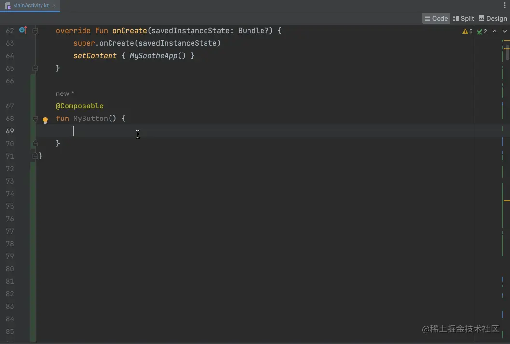Click line number 62 in the gutter
The image size is (510, 344).
pos(10,31)
